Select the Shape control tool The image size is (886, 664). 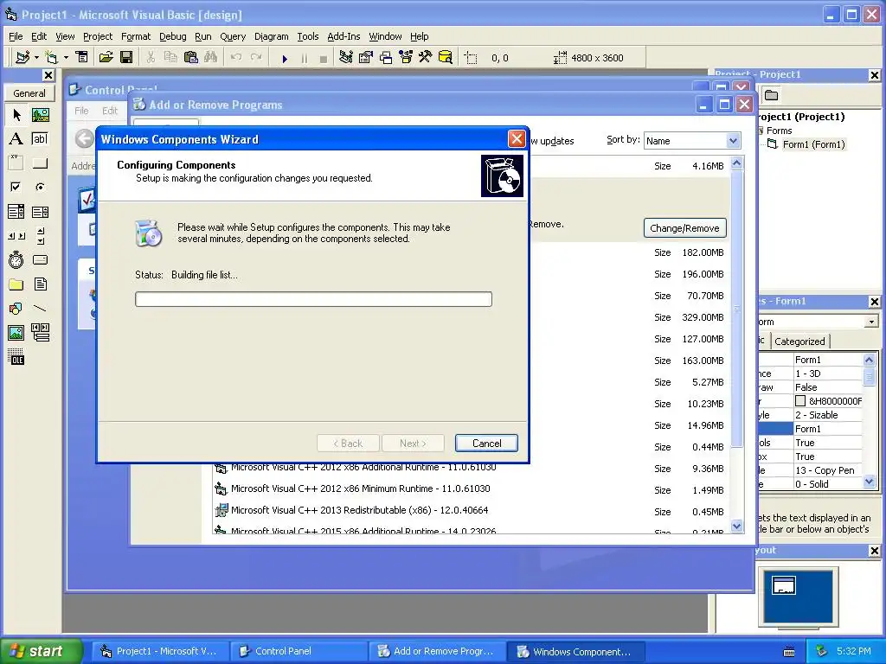pyautogui.click(x=16, y=309)
